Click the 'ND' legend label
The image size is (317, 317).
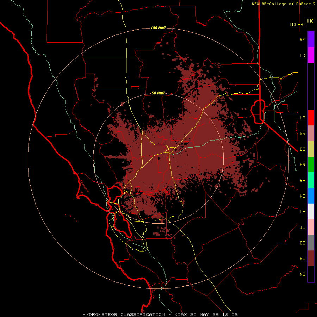pyautogui.click(x=302, y=274)
